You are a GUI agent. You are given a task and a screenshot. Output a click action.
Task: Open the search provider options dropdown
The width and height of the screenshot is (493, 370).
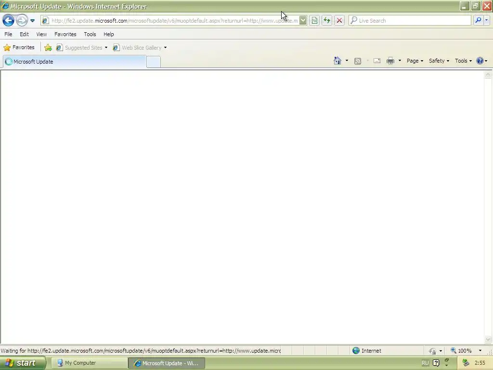pyautogui.click(x=487, y=20)
